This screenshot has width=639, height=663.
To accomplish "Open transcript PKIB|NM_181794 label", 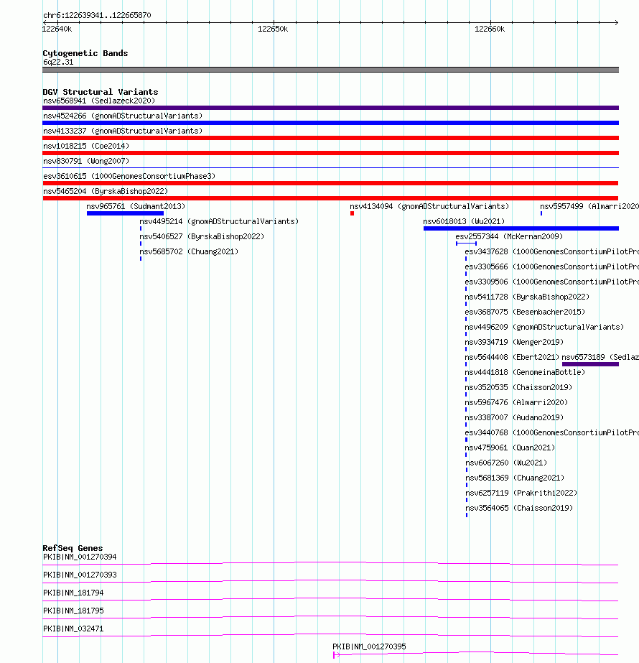I will pyautogui.click(x=73, y=593).
